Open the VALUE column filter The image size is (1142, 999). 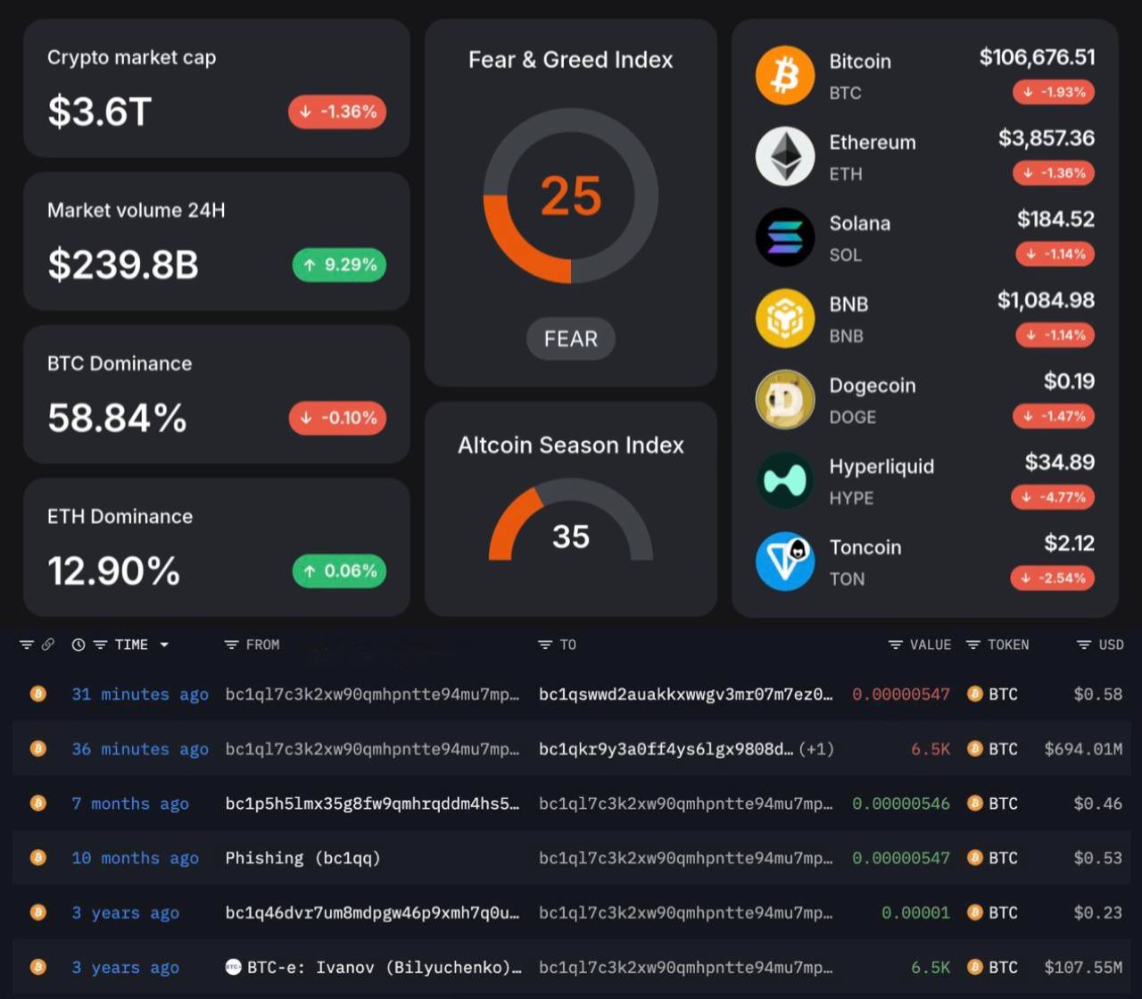coord(896,645)
